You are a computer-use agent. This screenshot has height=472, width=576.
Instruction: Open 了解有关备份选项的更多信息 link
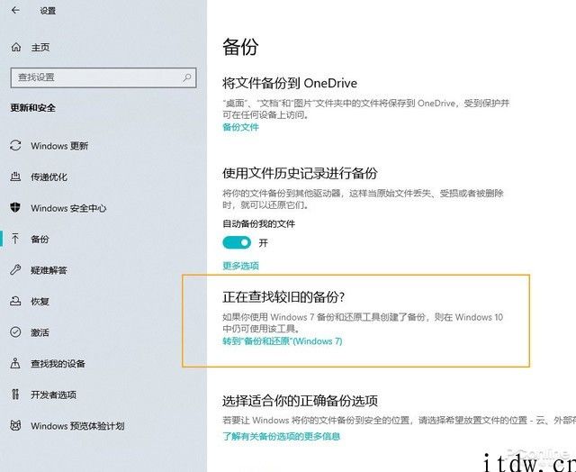281,436
